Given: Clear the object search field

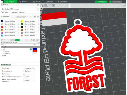Looking at the screenshot, I should point(39,42).
